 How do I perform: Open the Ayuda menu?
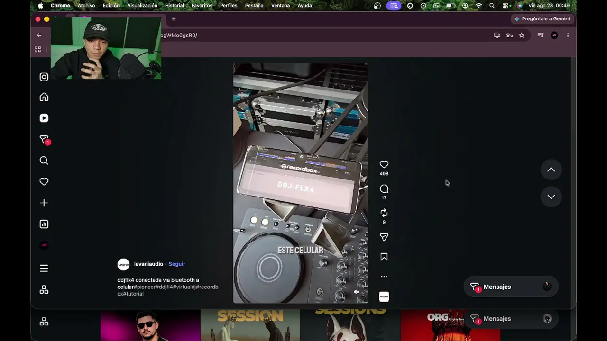304,6
